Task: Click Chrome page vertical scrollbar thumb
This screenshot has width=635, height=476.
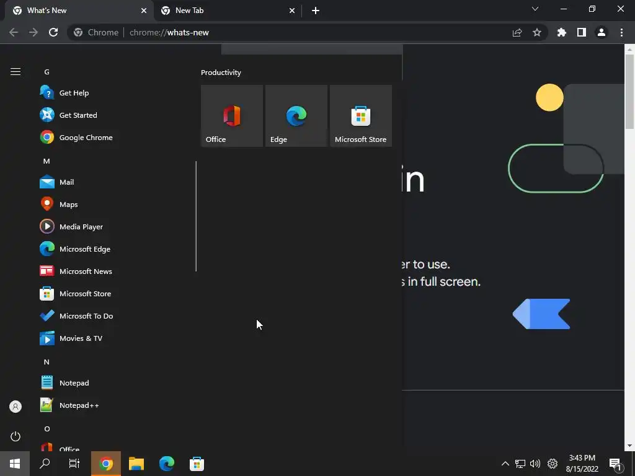Action: [x=629, y=92]
